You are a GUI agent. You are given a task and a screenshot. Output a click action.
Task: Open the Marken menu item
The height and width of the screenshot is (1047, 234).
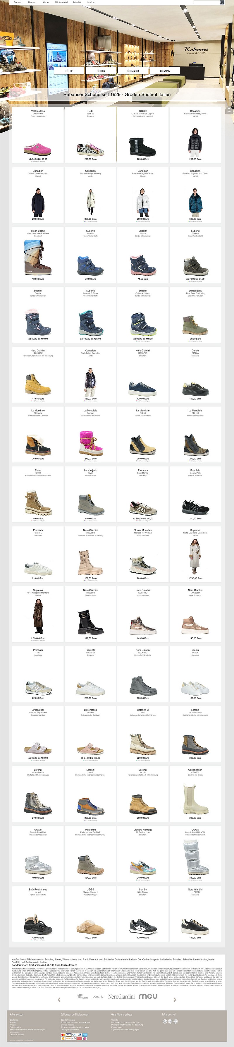91,2
